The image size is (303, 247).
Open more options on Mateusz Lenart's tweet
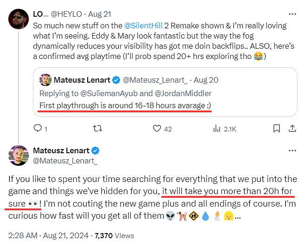click(292, 150)
